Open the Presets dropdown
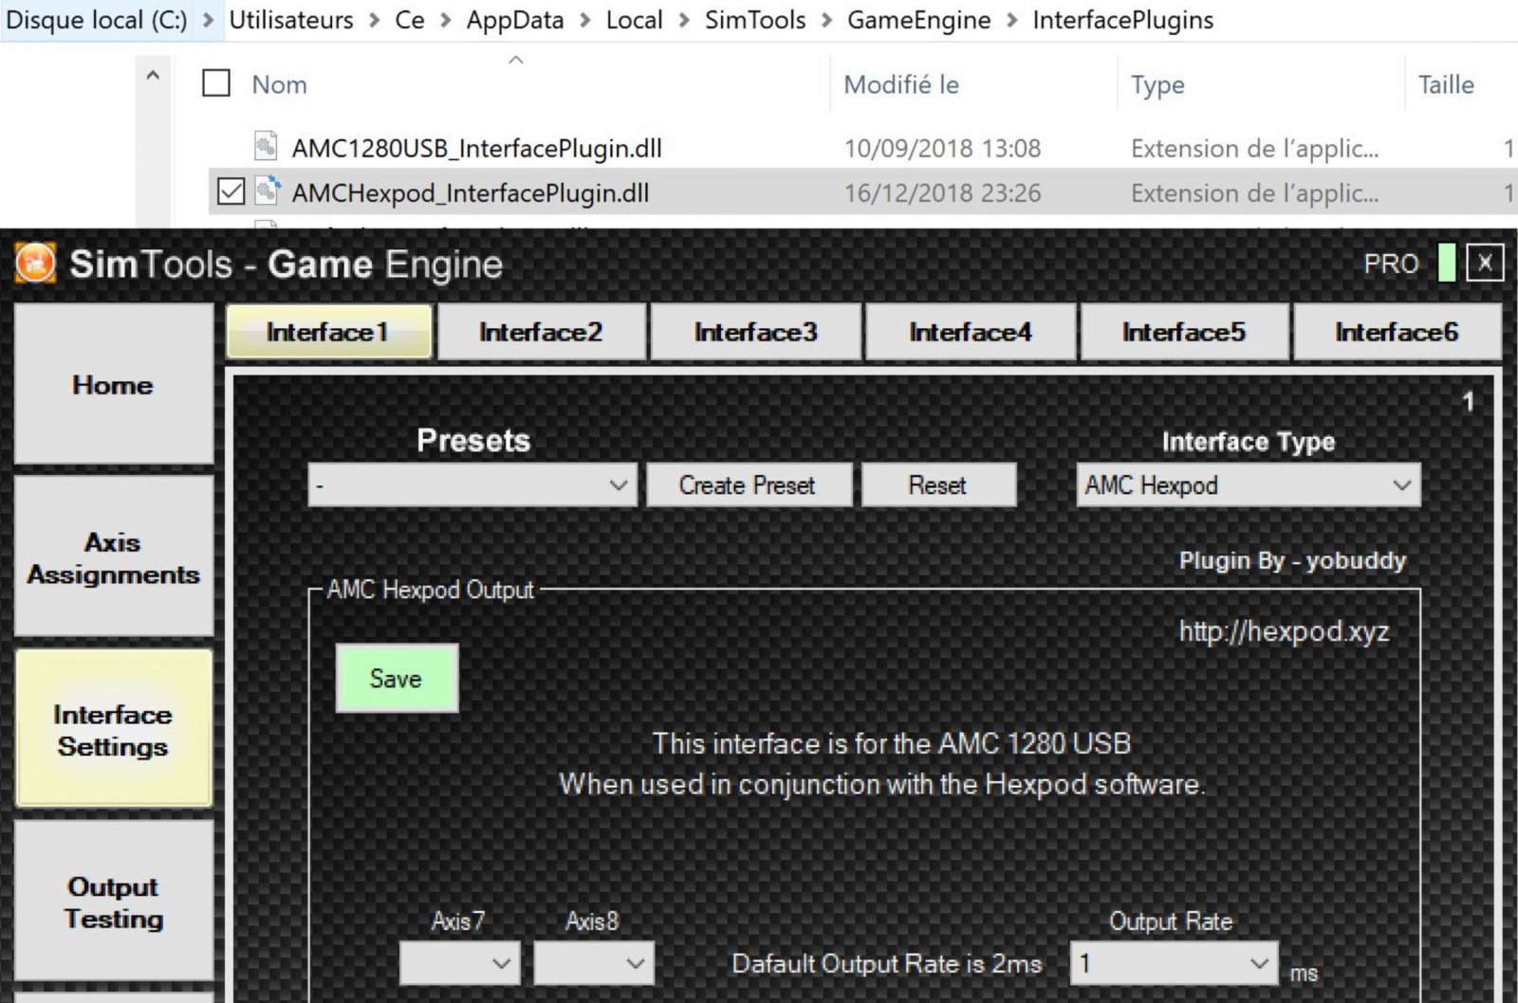 tap(472, 485)
